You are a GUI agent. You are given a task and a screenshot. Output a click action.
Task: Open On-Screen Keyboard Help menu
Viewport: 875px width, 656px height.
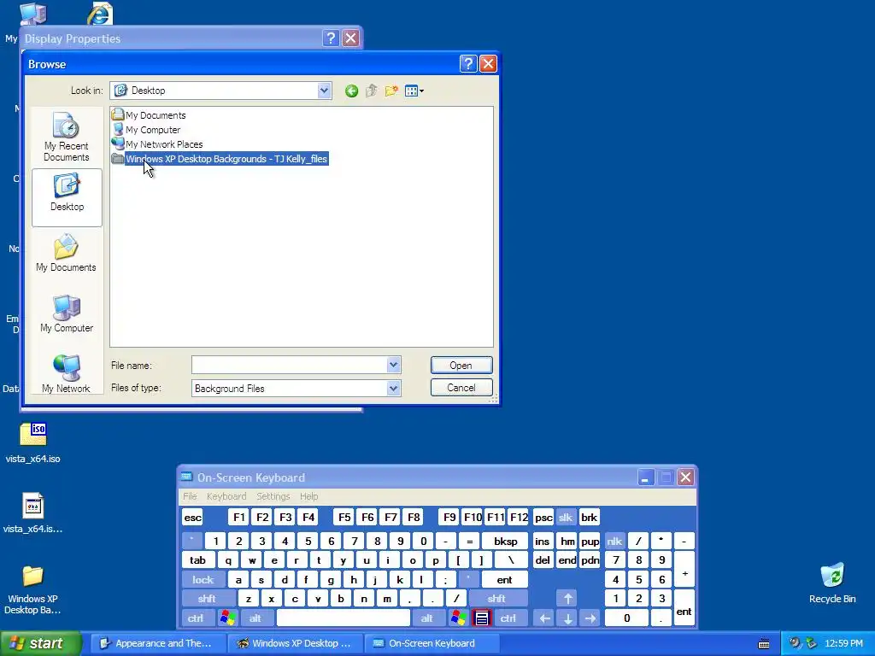(308, 496)
